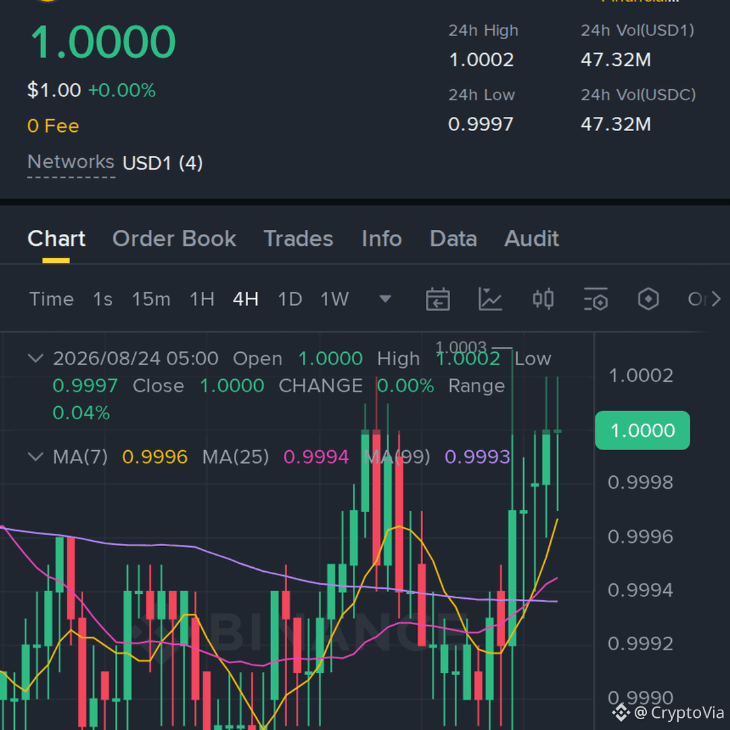Click the 0.9992 price axis label
730x730 pixels.
(640, 644)
